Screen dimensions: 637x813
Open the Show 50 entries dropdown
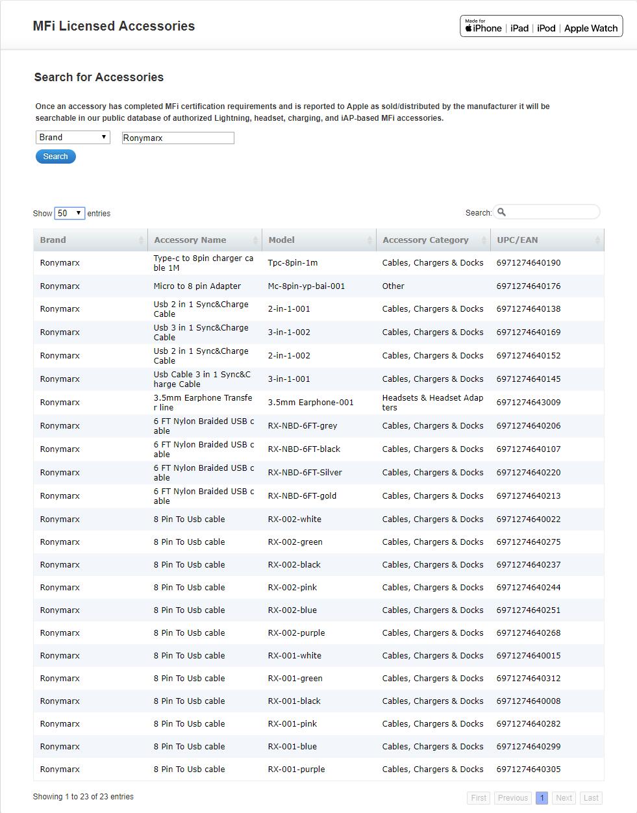69,213
